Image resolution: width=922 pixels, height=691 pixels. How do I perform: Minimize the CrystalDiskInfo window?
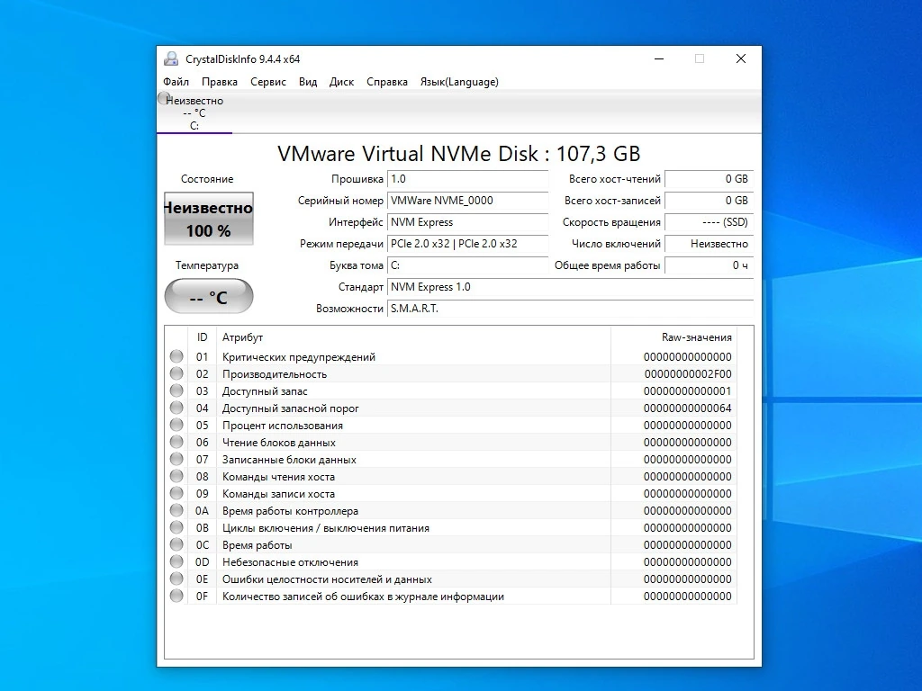[659, 58]
